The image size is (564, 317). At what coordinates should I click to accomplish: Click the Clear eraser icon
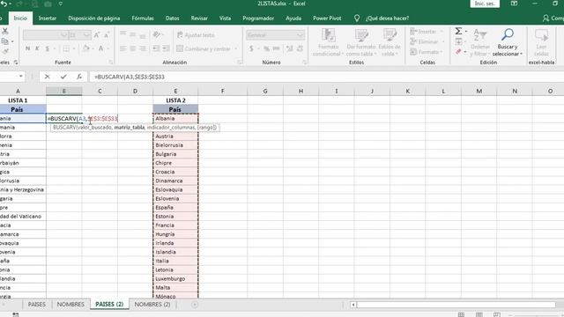458,52
